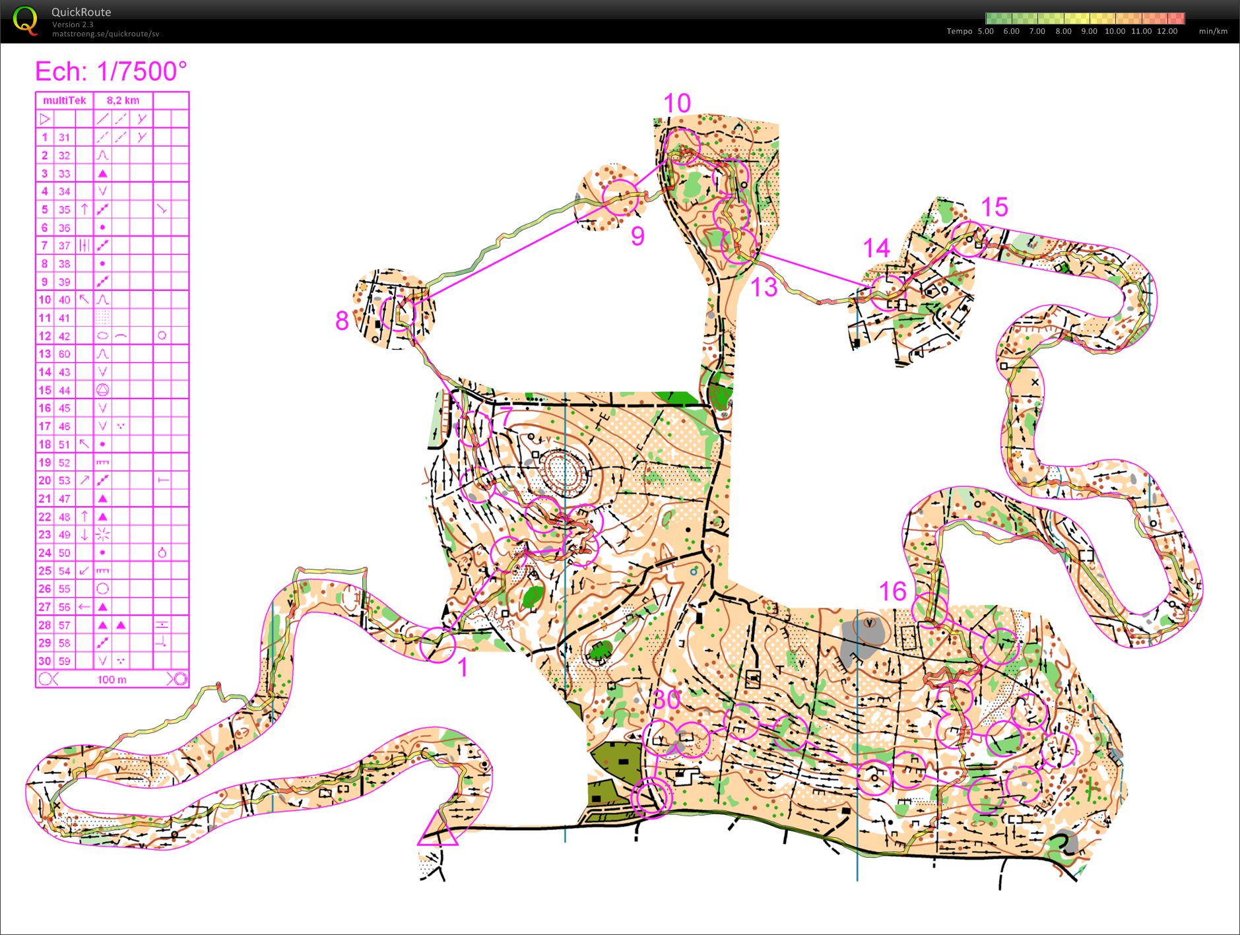Click control code 35 in the table
The height and width of the screenshot is (935, 1240).
64,210
